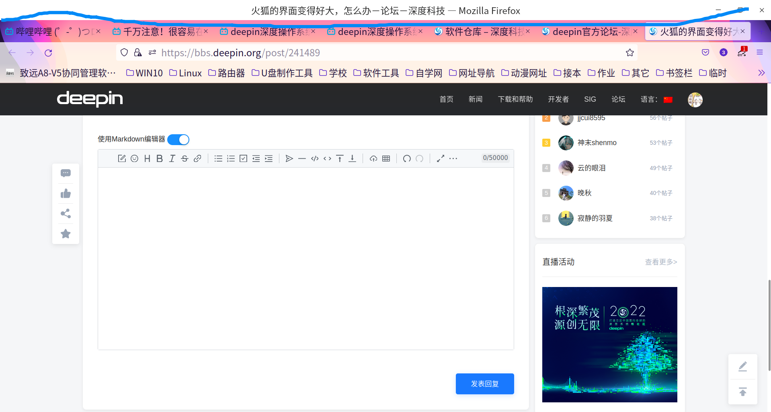
Task: Toggle off the Markdown editor switch
Action: (178, 139)
